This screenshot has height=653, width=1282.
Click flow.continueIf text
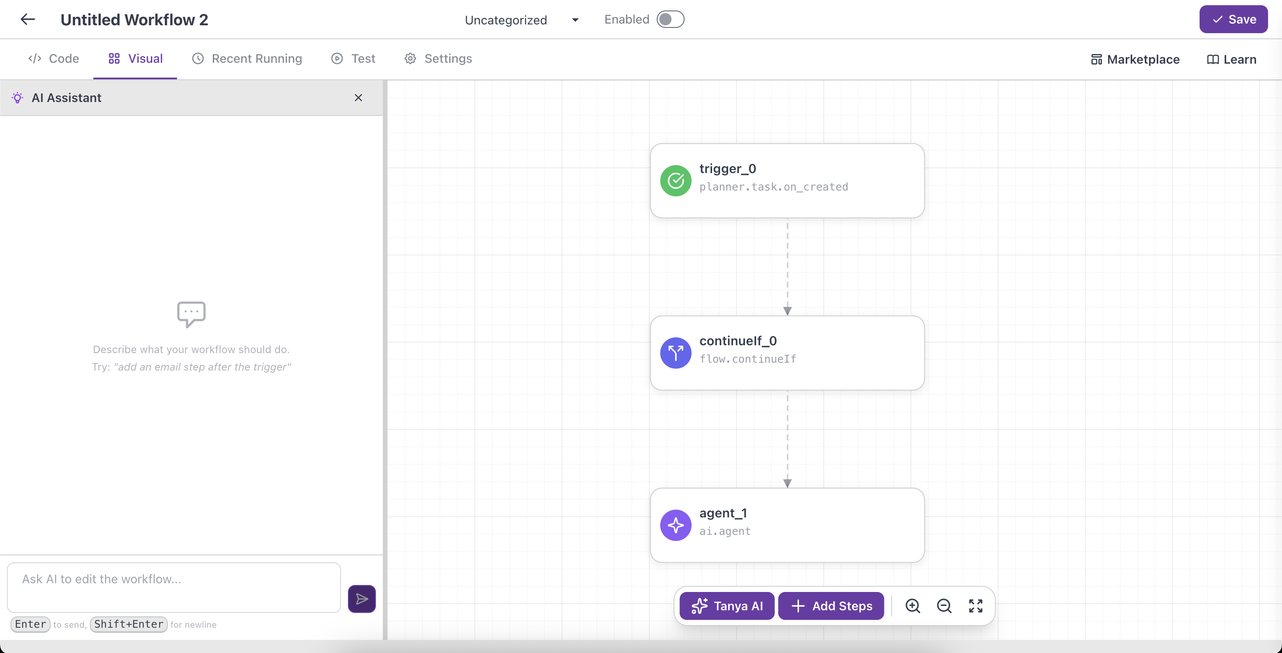tap(747, 359)
